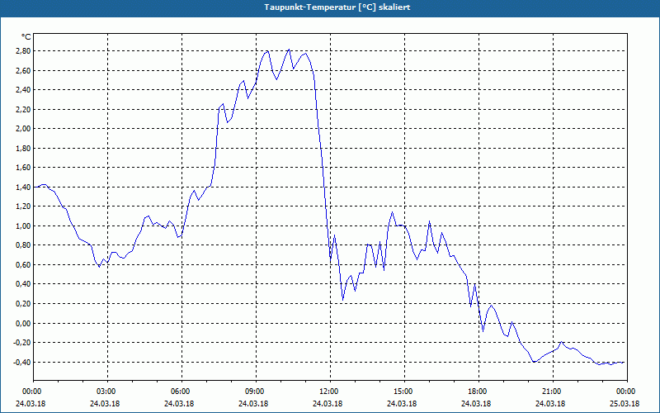Select the 0,40 y-axis value
660x413 pixels.
pos(23,284)
